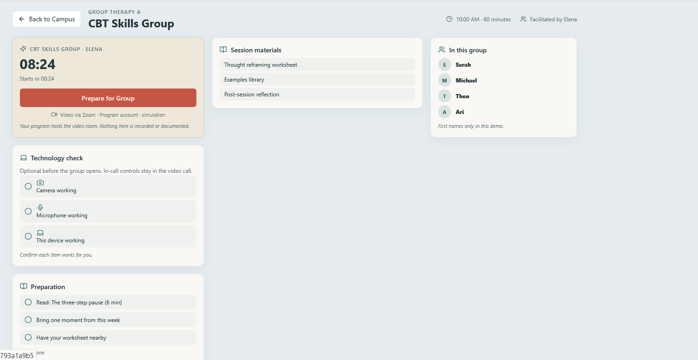
Task: Click the name Michael in the group
Action: click(466, 81)
